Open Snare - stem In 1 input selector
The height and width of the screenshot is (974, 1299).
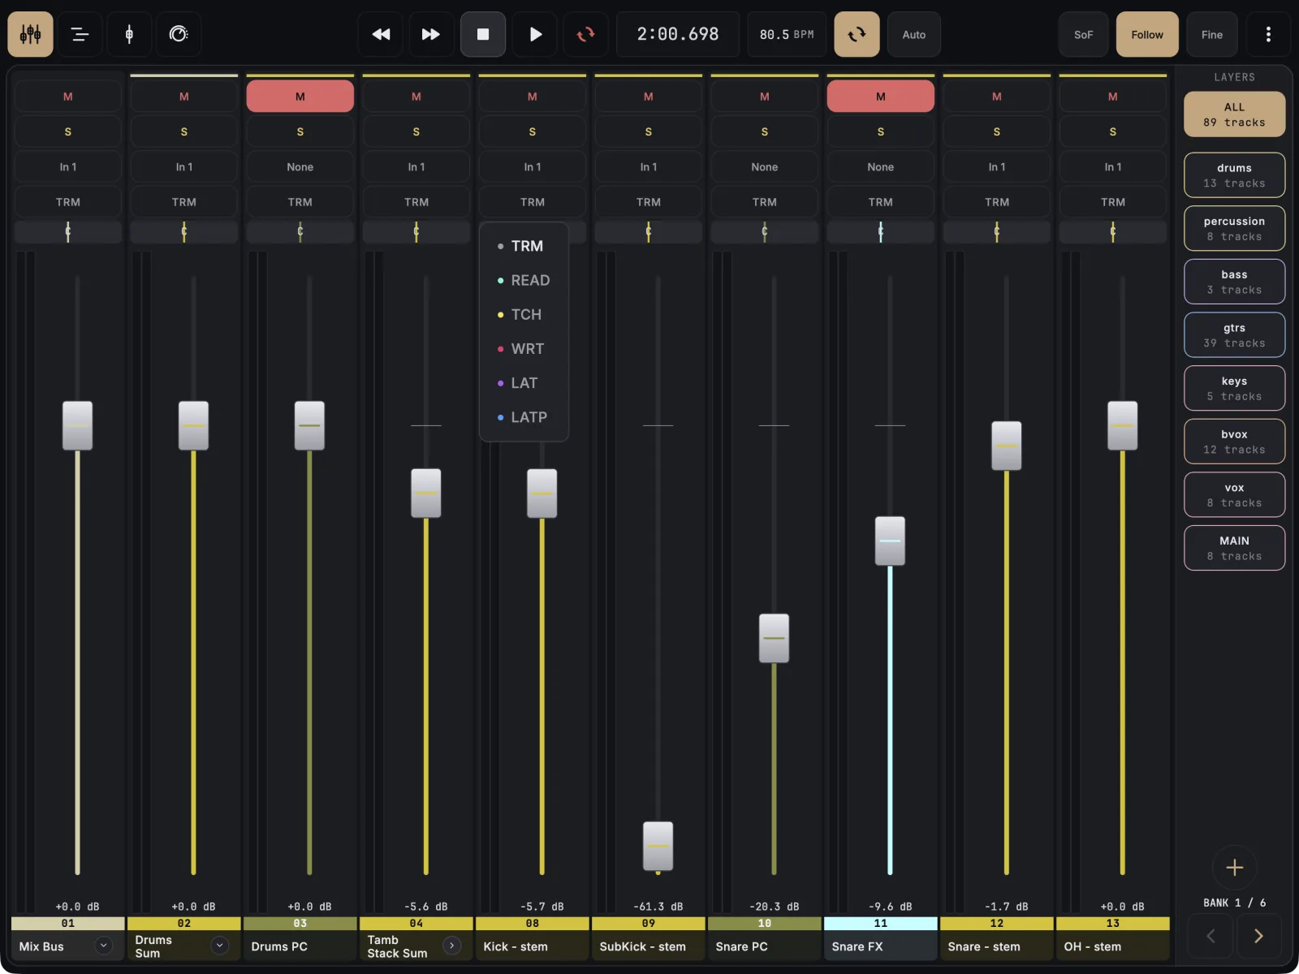(x=997, y=166)
